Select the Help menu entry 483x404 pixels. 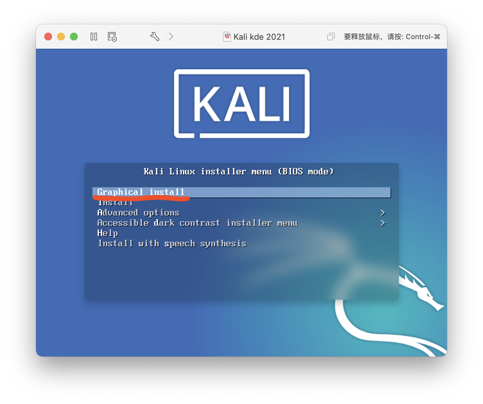tap(108, 233)
